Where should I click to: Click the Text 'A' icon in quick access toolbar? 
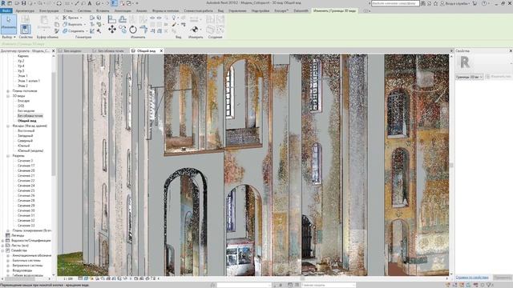(x=89, y=3)
